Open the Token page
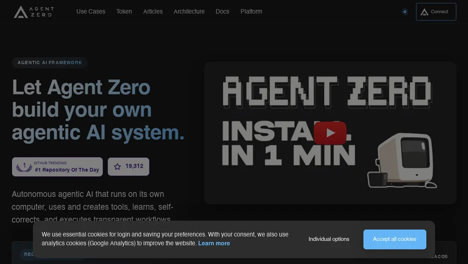 click(124, 12)
